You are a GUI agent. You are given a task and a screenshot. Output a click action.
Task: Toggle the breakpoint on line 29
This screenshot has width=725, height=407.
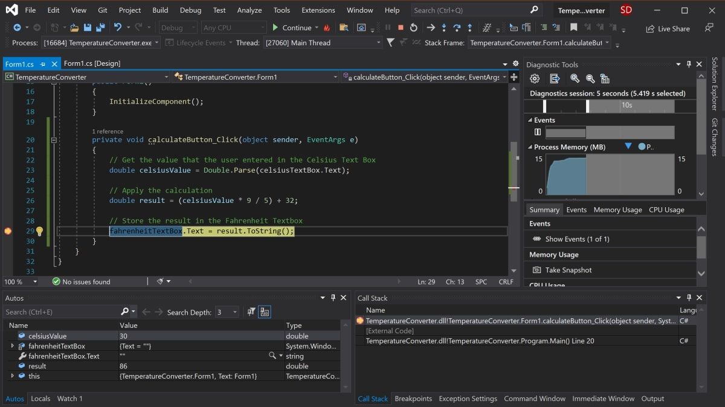(x=8, y=231)
